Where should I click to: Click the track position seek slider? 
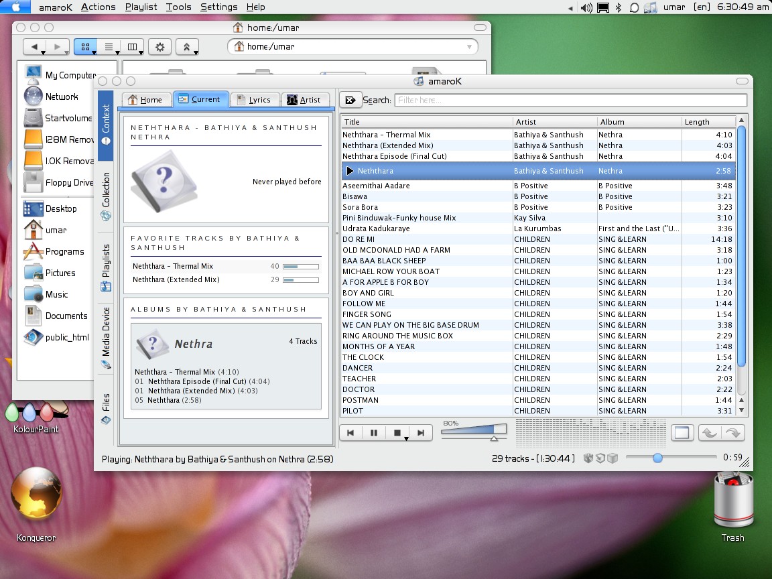(x=671, y=458)
